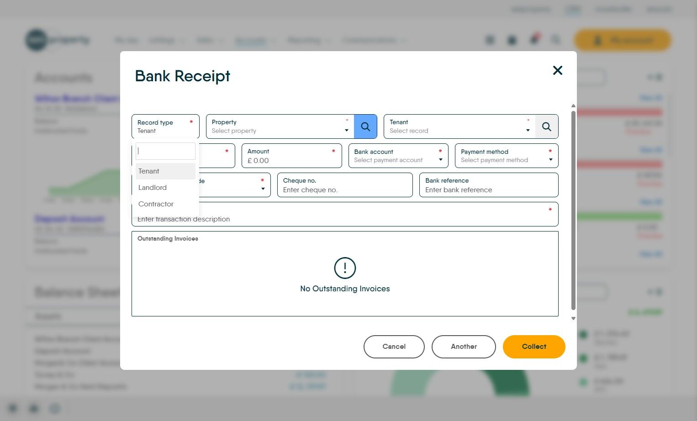The width and height of the screenshot is (697, 421).
Task: Click the scrollbar up arrow in the modal
Action: (x=573, y=105)
